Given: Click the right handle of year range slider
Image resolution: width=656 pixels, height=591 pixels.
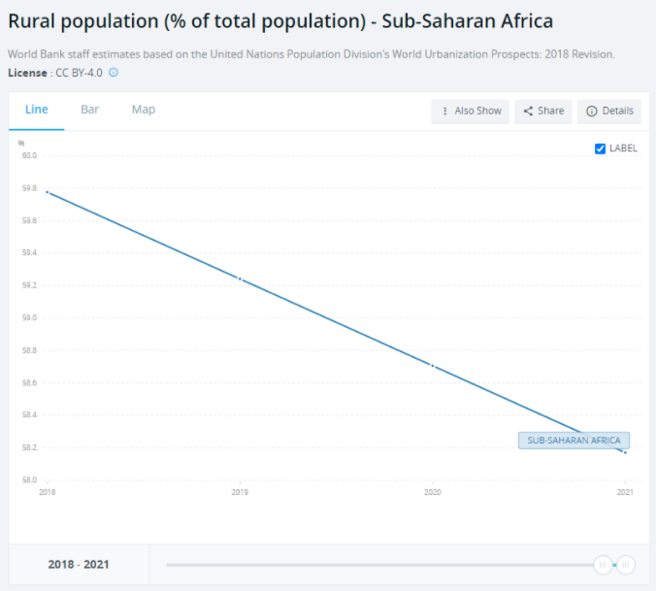Looking at the screenshot, I should (x=626, y=564).
